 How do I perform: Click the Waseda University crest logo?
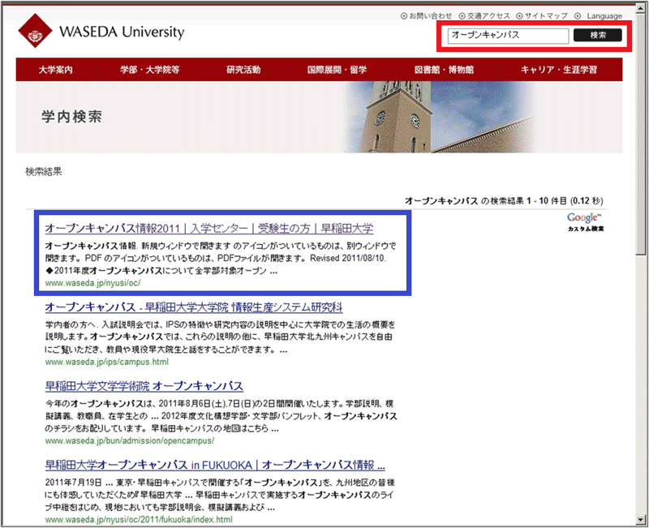coord(36,33)
